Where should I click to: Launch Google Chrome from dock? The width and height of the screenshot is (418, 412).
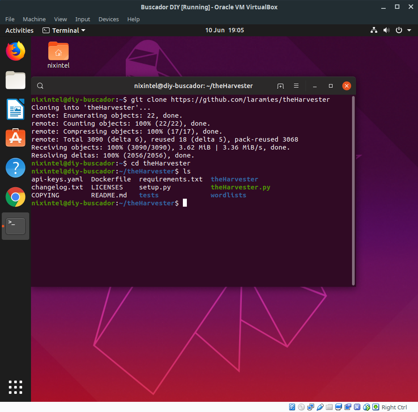click(x=15, y=197)
